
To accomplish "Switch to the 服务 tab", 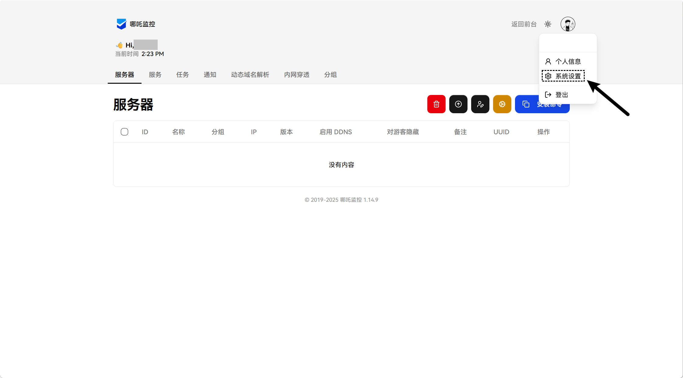I will (x=155, y=75).
